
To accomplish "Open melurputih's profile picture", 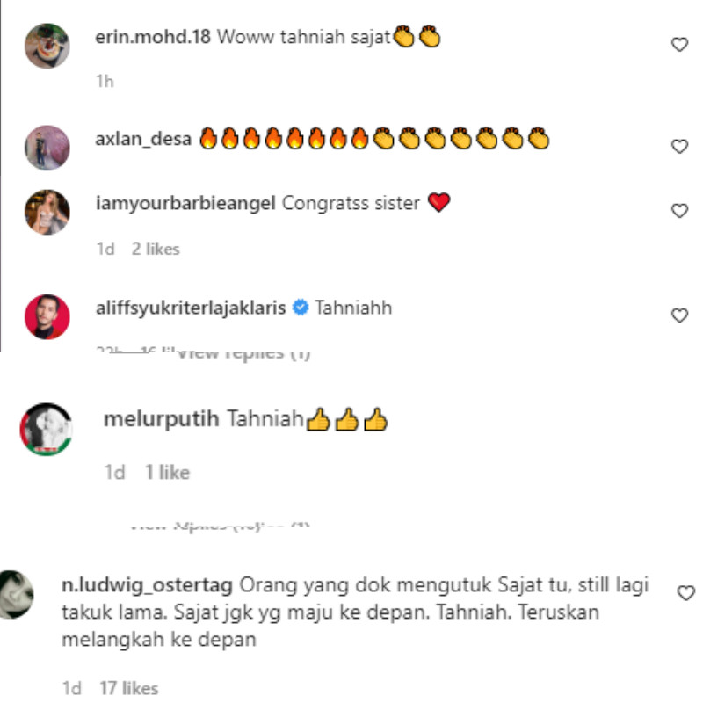I will click(x=47, y=429).
